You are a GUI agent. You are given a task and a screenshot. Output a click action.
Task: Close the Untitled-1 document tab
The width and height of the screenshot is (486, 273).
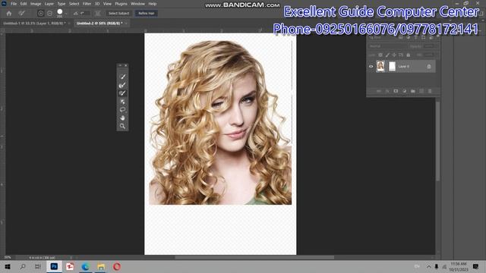point(69,24)
